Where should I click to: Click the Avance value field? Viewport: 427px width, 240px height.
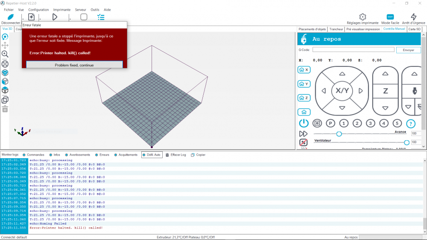click(x=416, y=133)
